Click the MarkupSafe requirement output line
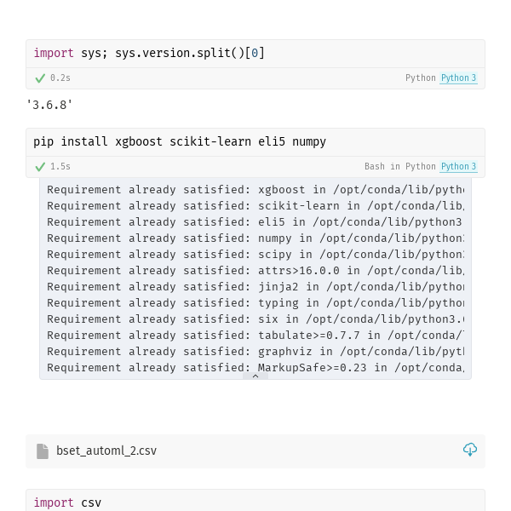The image size is (511, 511). pyautogui.click(x=255, y=368)
